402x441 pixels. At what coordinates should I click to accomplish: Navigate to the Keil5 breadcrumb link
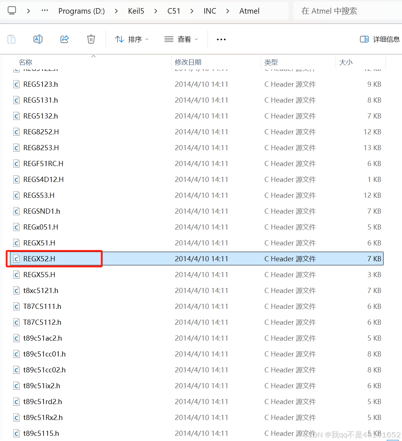click(136, 11)
